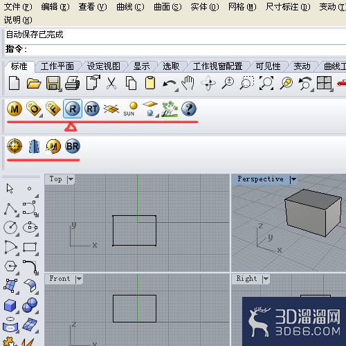Screen dimensions: 346x346
Task: Add infinite plane icon
Action: (x=111, y=109)
